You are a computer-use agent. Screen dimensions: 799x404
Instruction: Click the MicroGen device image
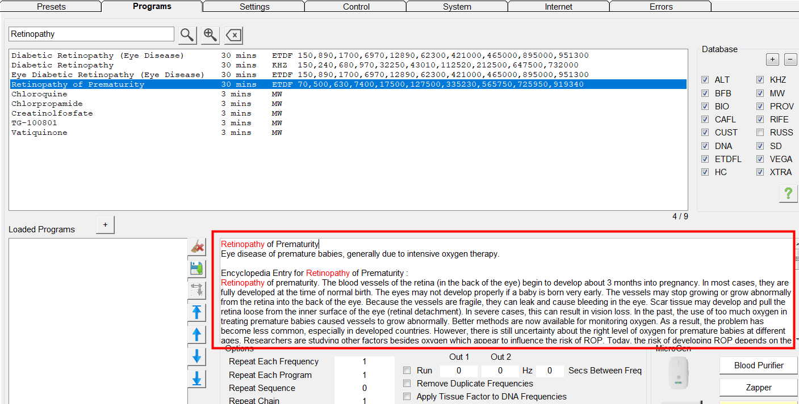(x=679, y=373)
